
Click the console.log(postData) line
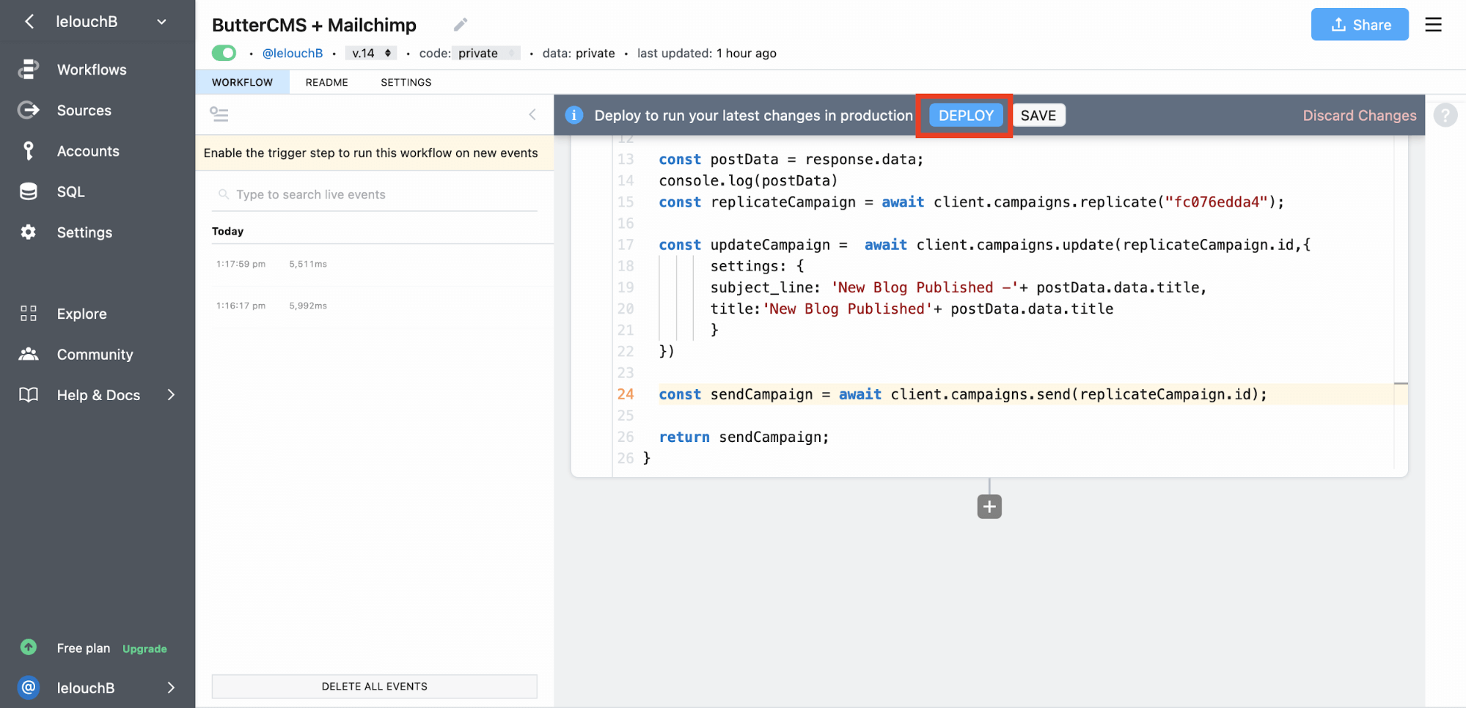748,180
